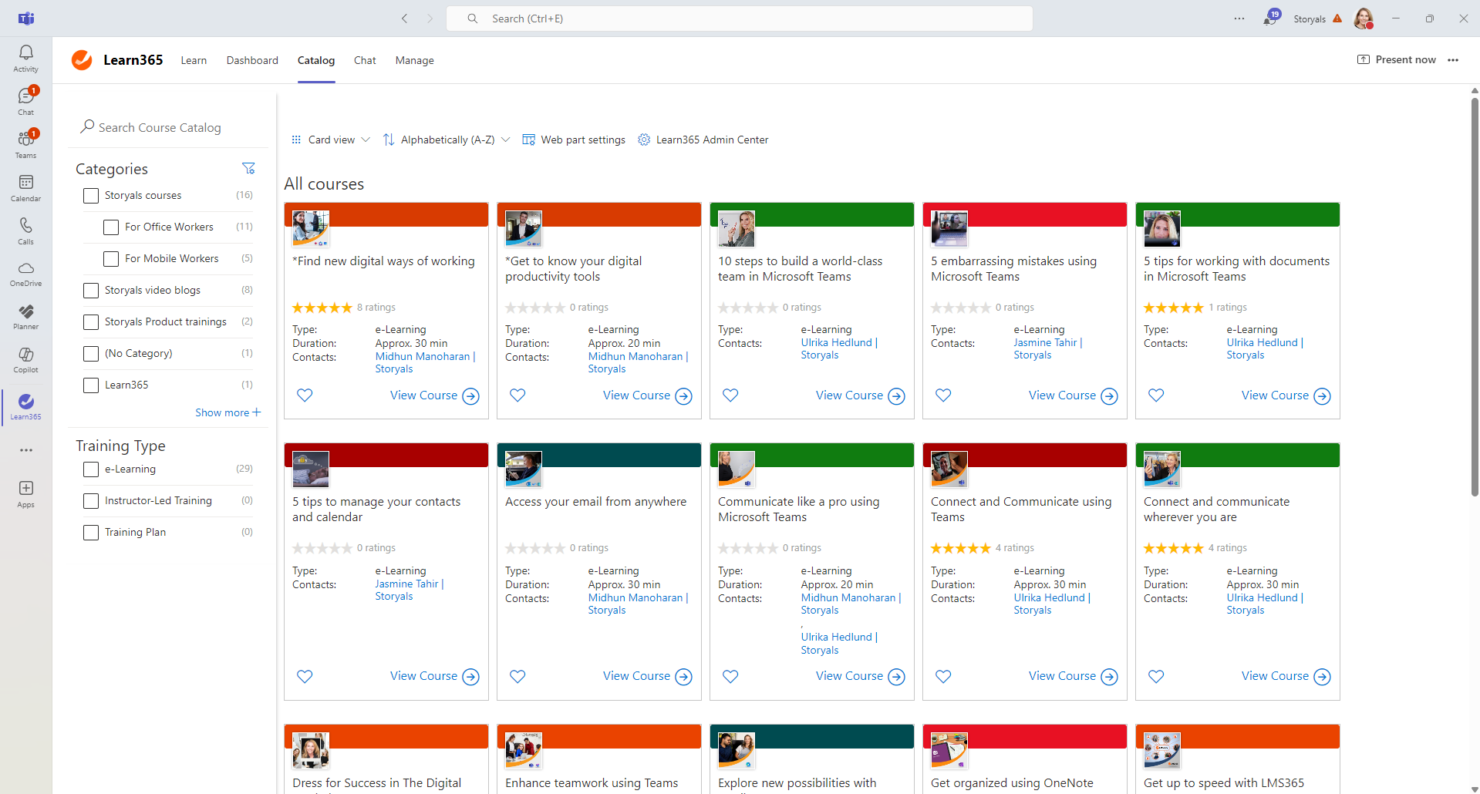Go back with the navigation arrow
Image resolution: width=1480 pixels, height=794 pixels.
coord(404,19)
